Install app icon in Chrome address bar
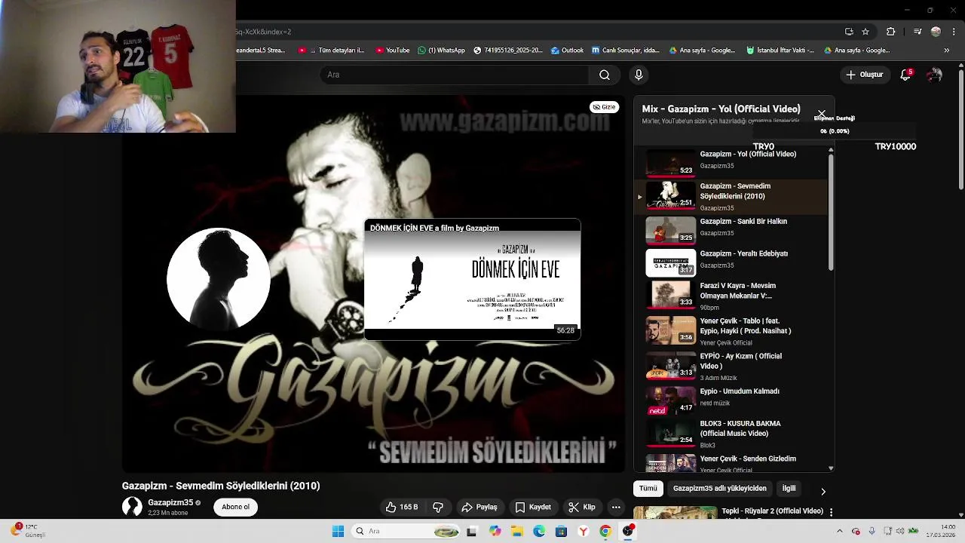The width and height of the screenshot is (965, 543). pos(849,32)
